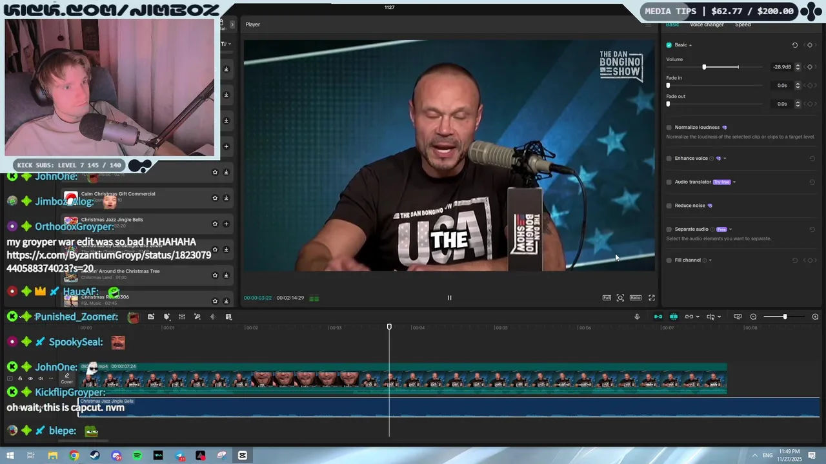
Task: Open CapCut from the taskbar
Action: point(243,456)
